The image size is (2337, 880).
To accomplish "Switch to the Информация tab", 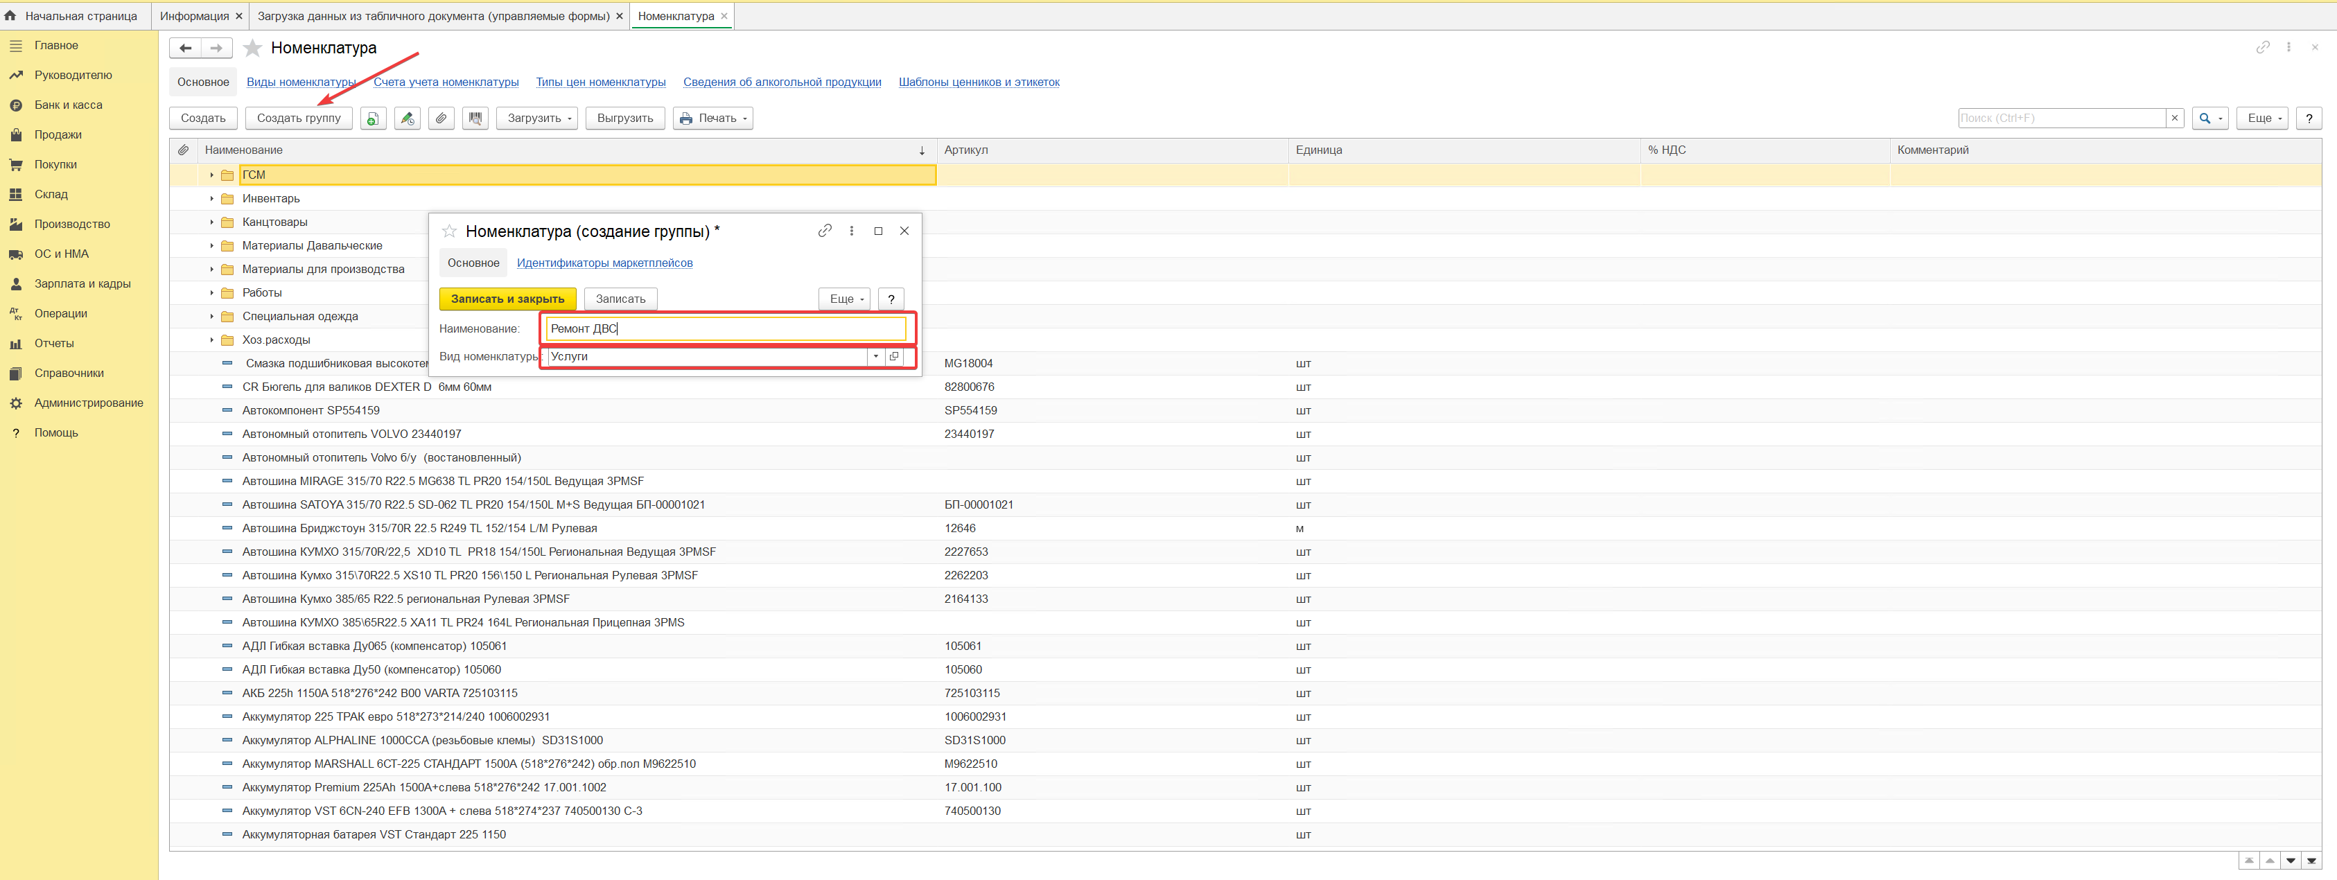I will click(x=194, y=17).
